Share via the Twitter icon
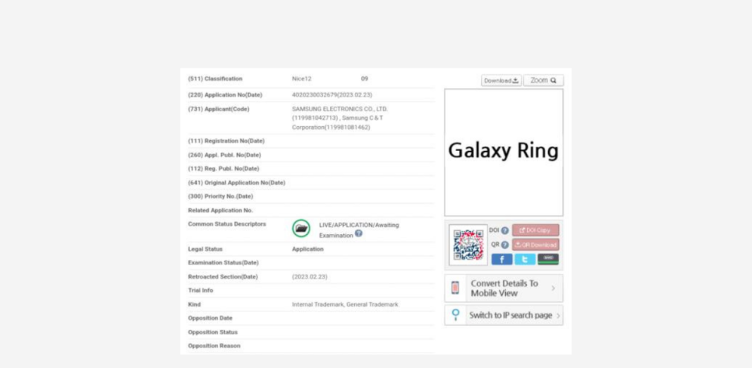 coord(525,259)
